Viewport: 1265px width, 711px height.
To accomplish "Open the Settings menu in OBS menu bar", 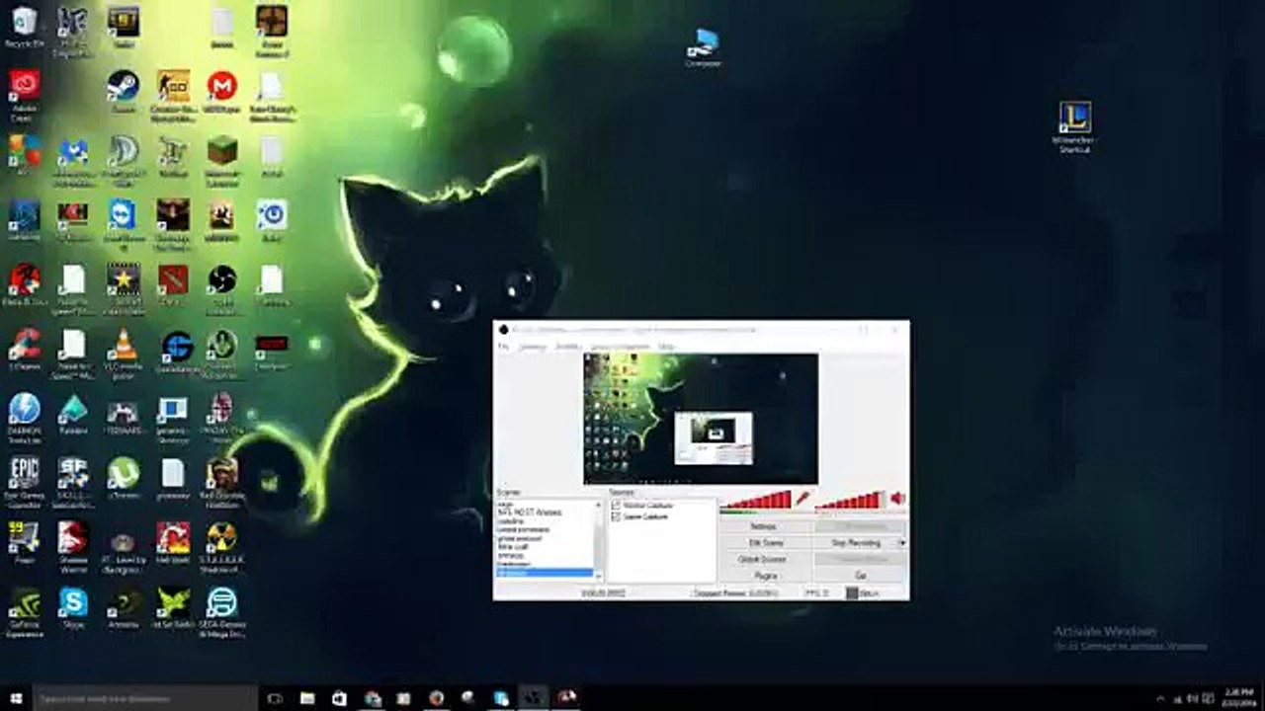I will [532, 347].
